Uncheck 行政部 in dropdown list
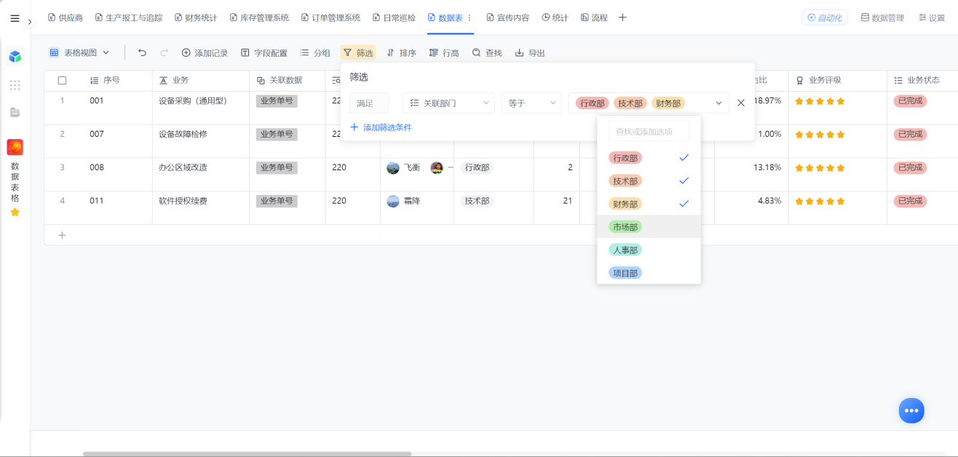The height and width of the screenshot is (457, 958). pos(649,158)
